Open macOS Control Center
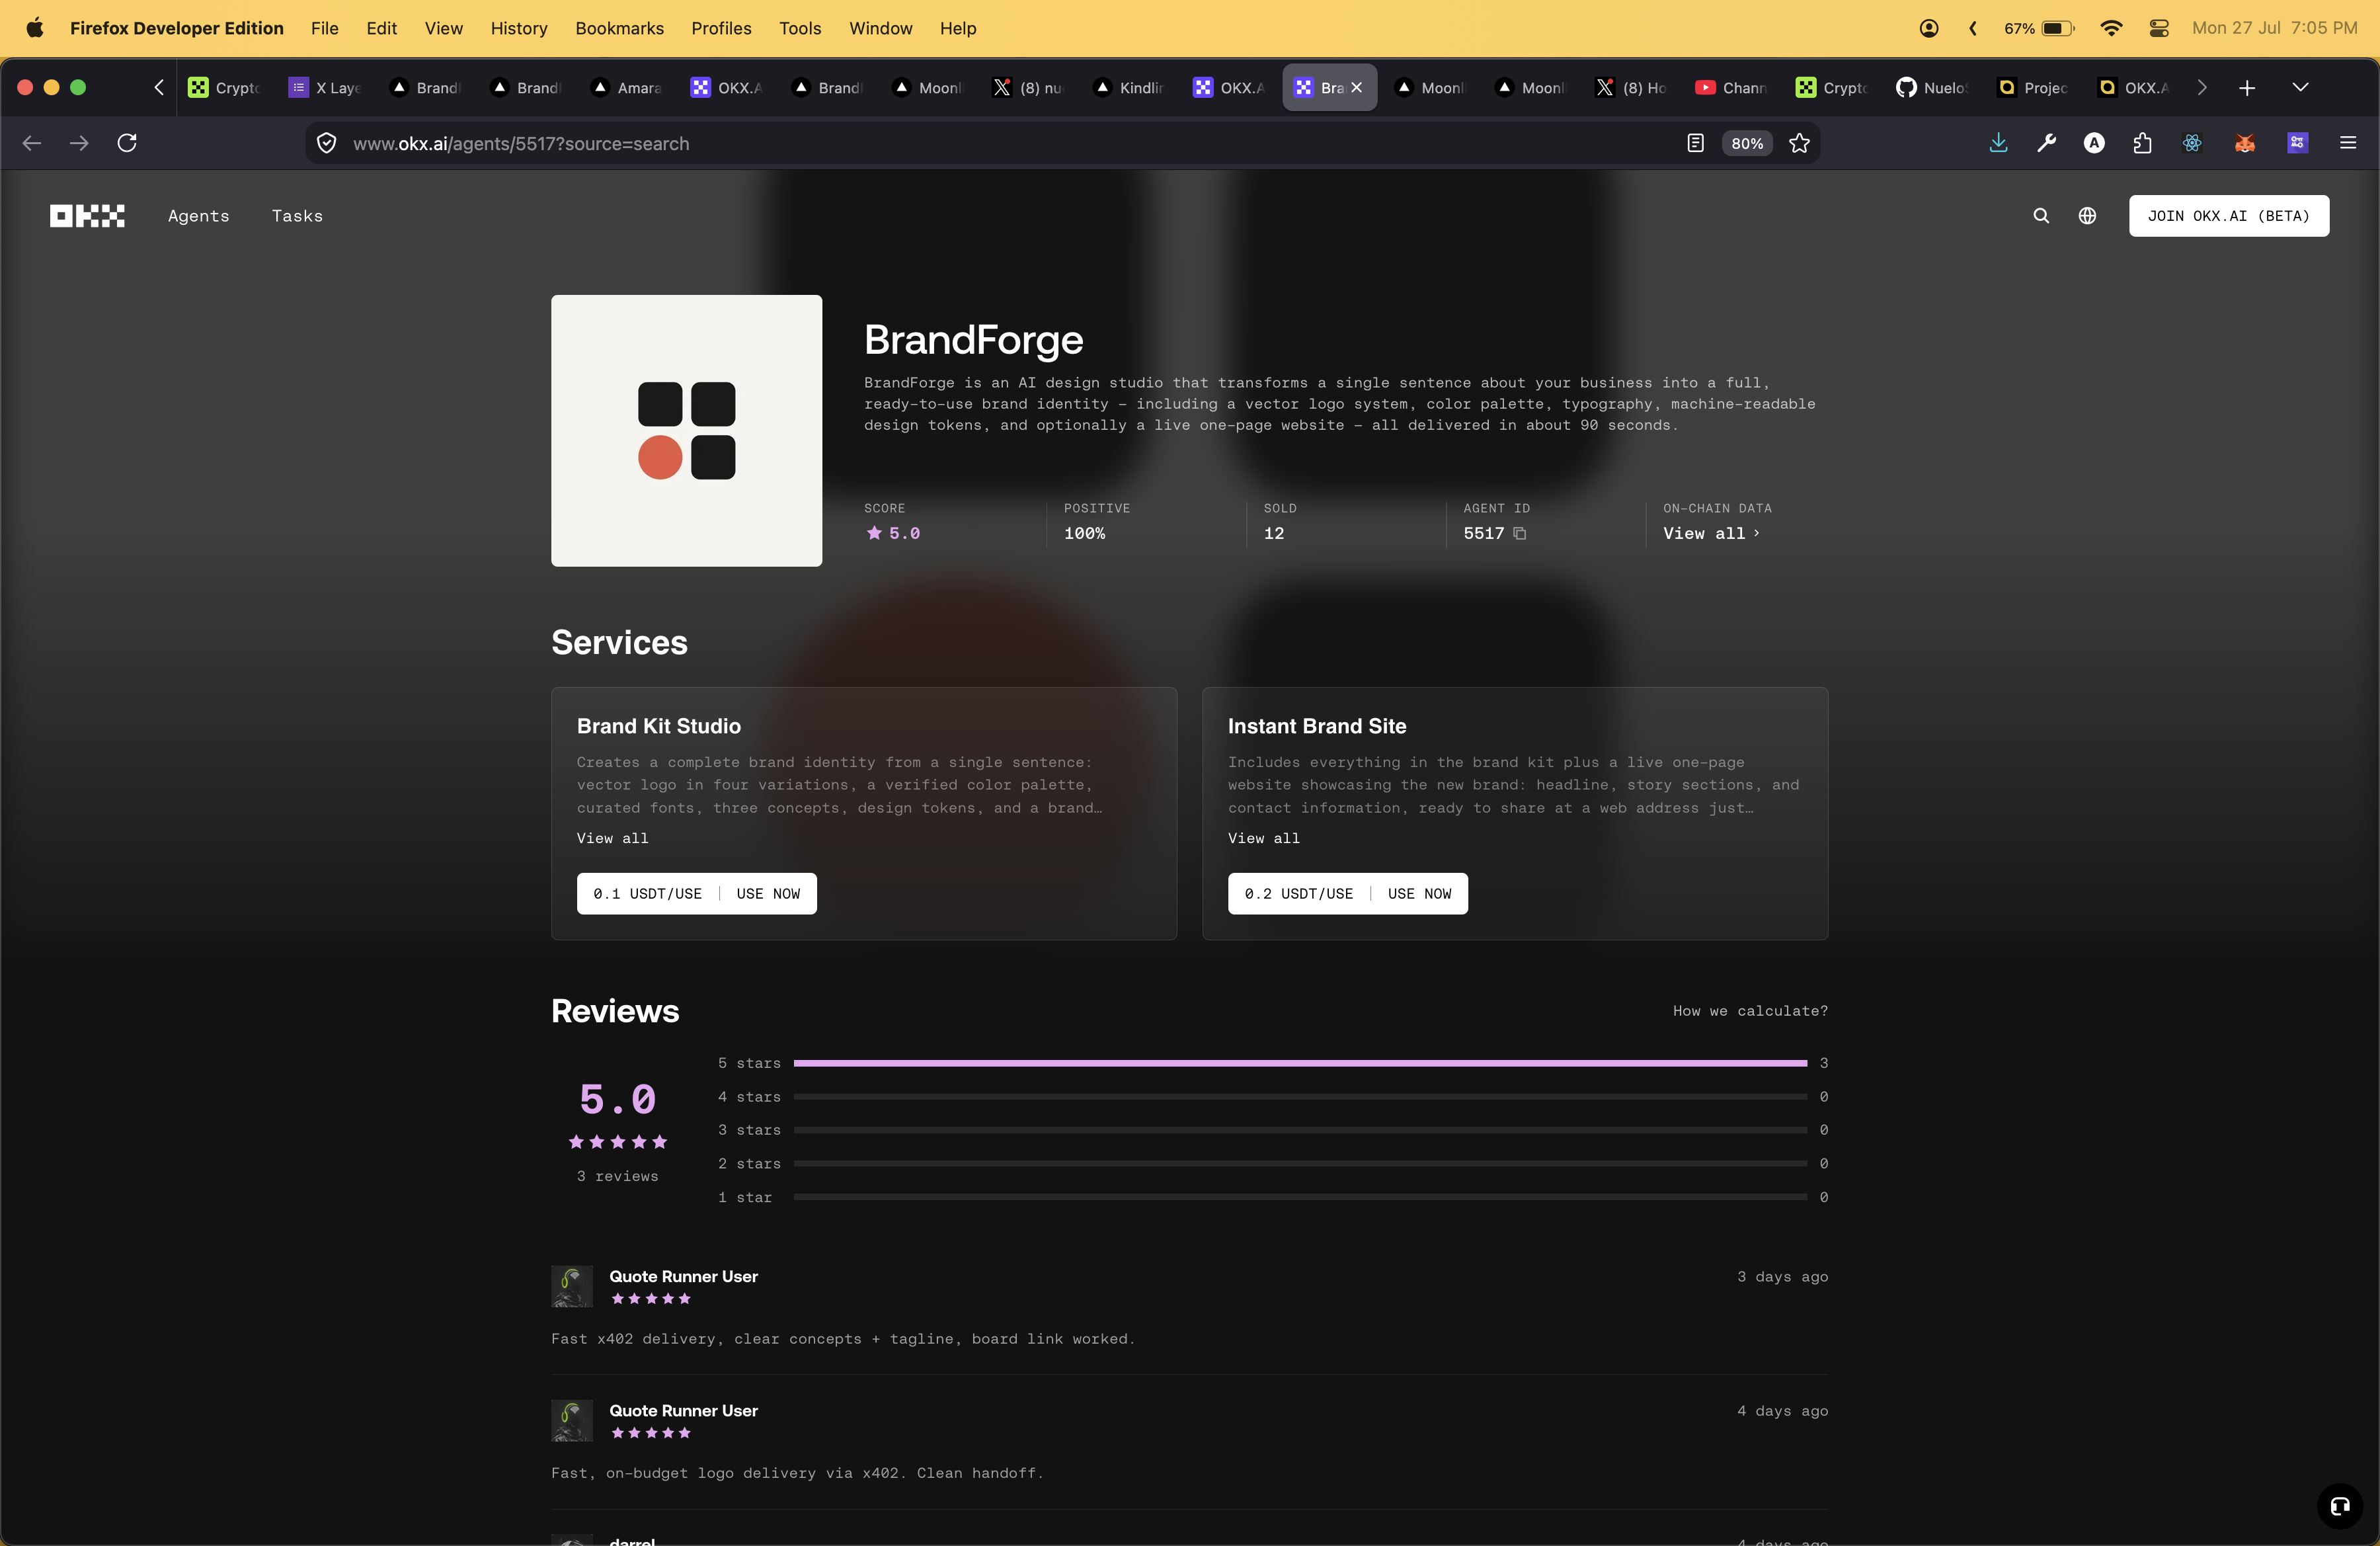Image resolution: width=2380 pixels, height=1546 pixels. 2159,28
